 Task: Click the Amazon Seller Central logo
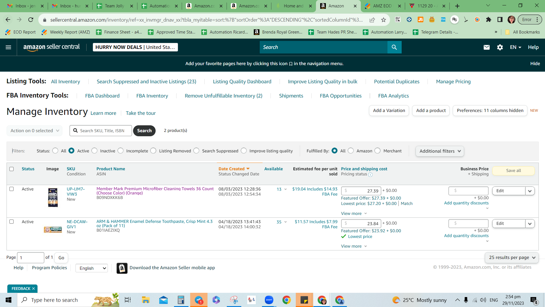[51, 47]
